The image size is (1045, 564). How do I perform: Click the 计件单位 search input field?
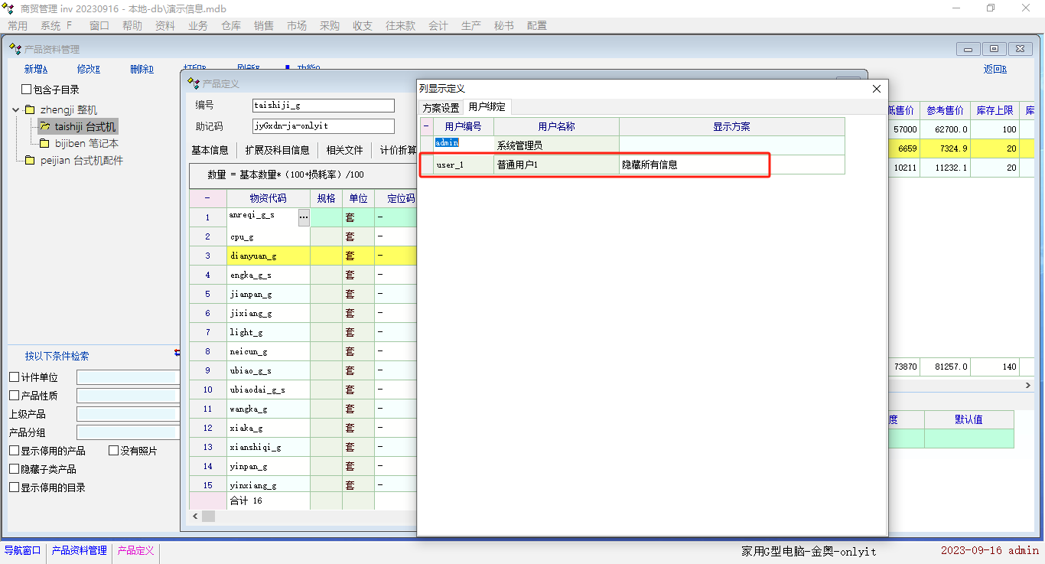click(128, 377)
